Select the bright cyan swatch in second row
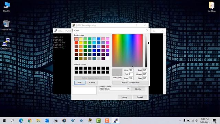220x124 pixels. 94,43
